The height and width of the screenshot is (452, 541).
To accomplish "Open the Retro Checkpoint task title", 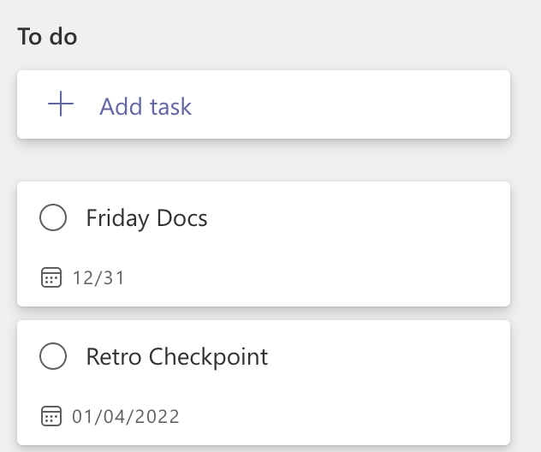I will point(177,357).
